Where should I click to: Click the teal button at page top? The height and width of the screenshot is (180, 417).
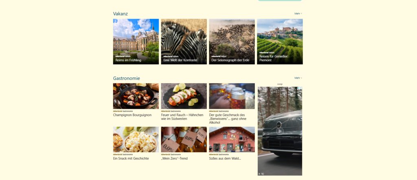tap(280, 0)
